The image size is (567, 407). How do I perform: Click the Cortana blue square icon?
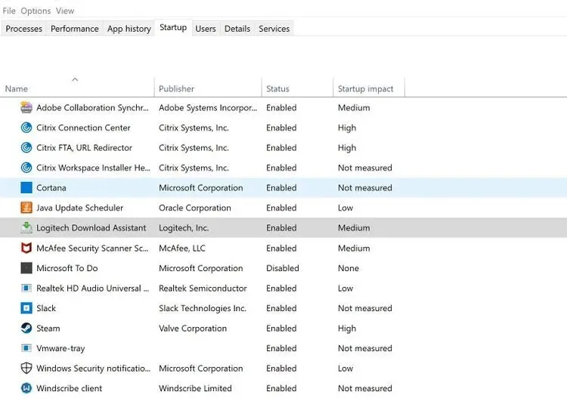point(26,188)
